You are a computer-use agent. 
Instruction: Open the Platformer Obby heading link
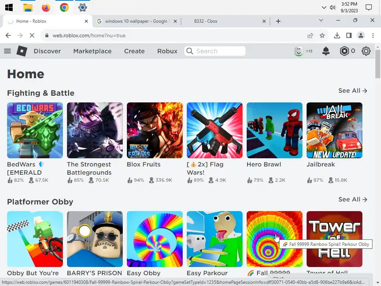40,201
